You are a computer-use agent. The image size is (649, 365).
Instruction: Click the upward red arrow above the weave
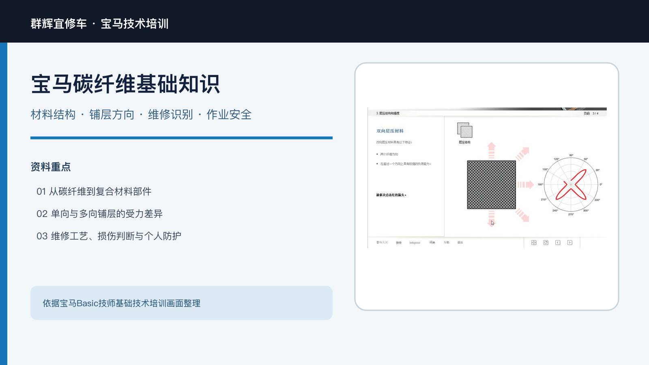(492, 150)
